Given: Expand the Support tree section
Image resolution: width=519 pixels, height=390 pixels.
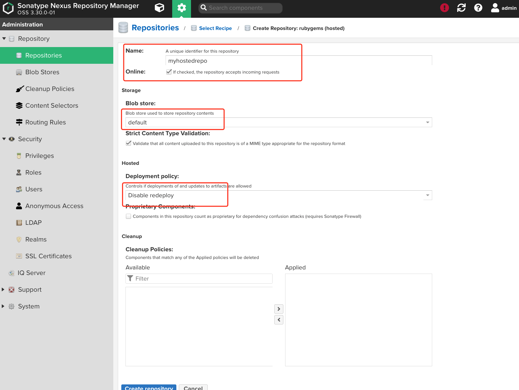Looking at the screenshot, I should click(x=3, y=290).
